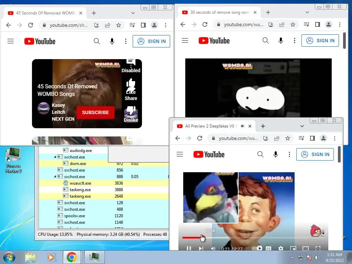
Task: Install app icon in Deepfakes window address bar
Action: (x=266, y=138)
